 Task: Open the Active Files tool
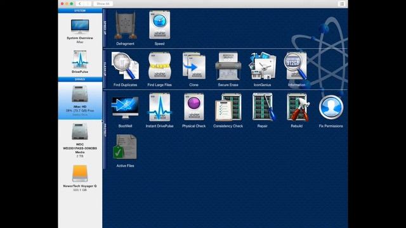(125, 151)
